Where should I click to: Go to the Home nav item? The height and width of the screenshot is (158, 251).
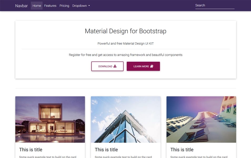point(37,6)
